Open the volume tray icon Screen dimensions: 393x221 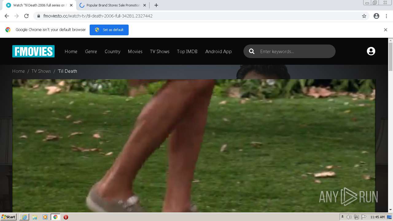pyautogui.click(x=349, y=217)
